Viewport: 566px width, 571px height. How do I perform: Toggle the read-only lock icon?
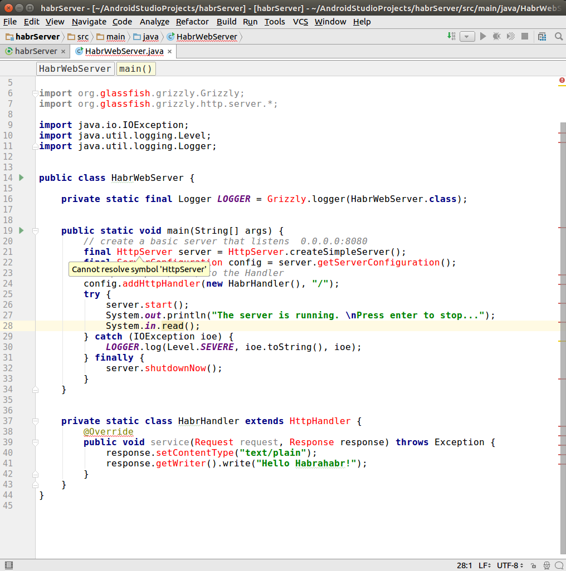pyautogui.click(x=534, y=565)
